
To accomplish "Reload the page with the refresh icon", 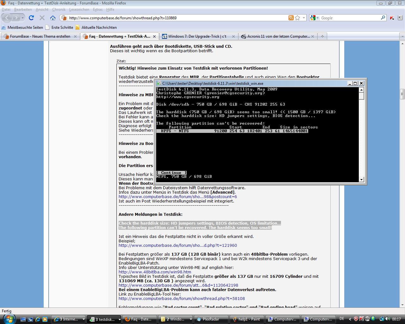I will (x=31, y=18).
